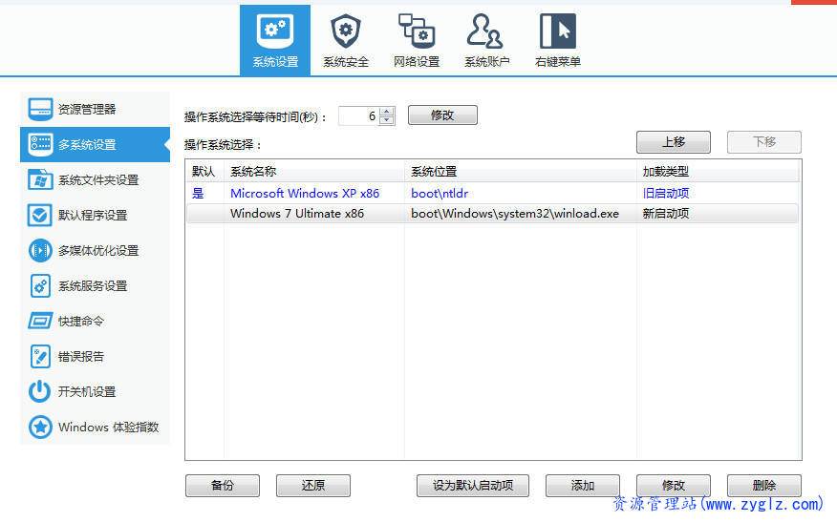Select the 资源管理器 label in sidebar

87,110
